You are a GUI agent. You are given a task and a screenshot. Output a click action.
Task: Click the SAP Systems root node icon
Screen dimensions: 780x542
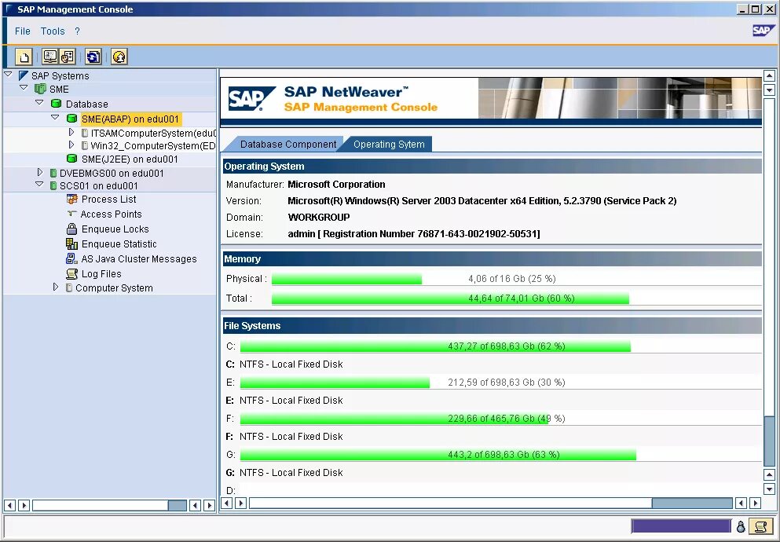pyautogui.click(x=23, y=75)
